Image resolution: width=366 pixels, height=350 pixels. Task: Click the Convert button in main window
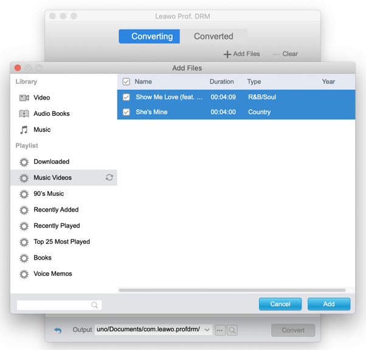click(x=293, y=330)
